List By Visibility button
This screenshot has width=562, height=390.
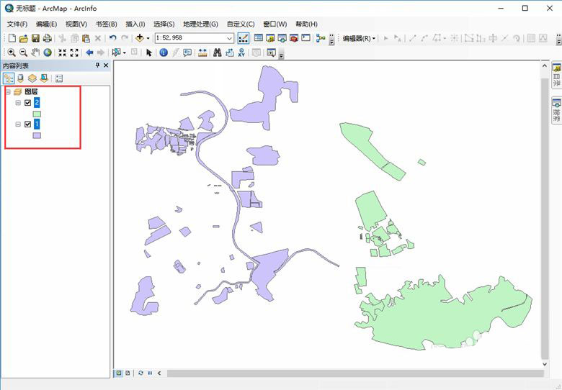[x=32, y=78]
